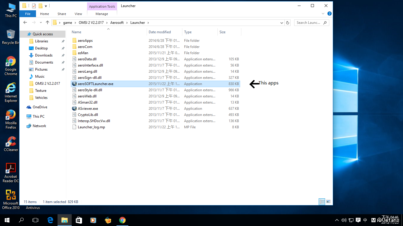Open the Action Center notification icon
This screenshot has height=226, width=403.
(x=358, y=220)
